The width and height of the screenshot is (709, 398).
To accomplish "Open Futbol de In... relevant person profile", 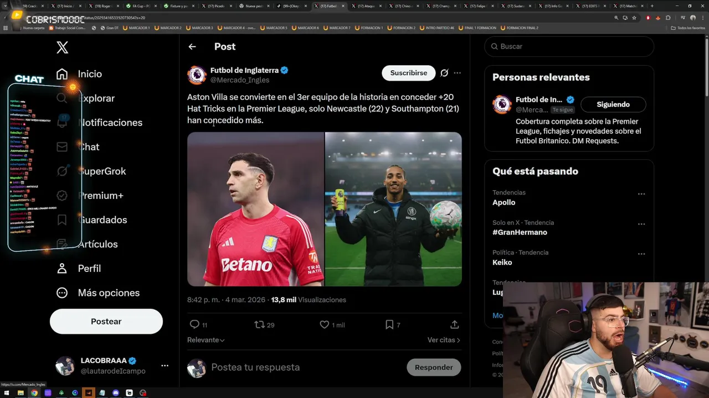I will pyautogui.click(x=539, y=99).
